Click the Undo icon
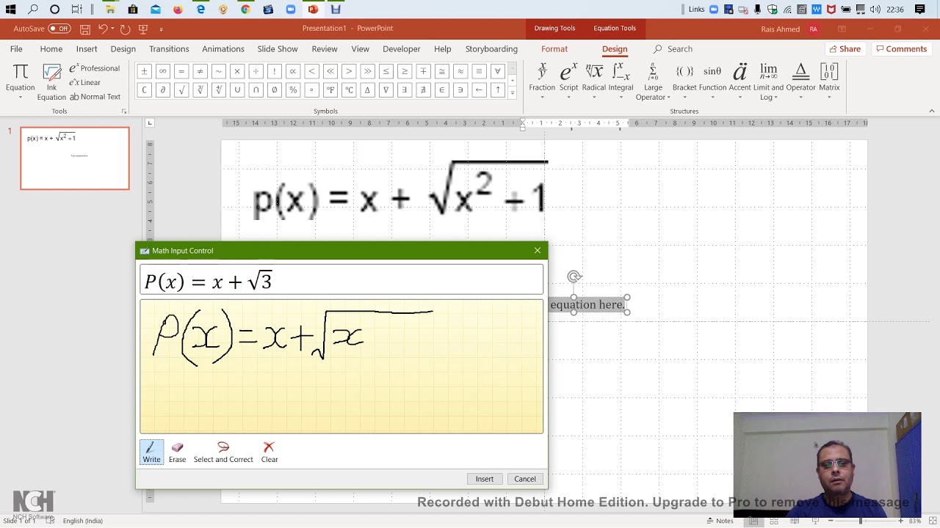The width and height of the screenshot is (940, 528). tap(103, 29)
